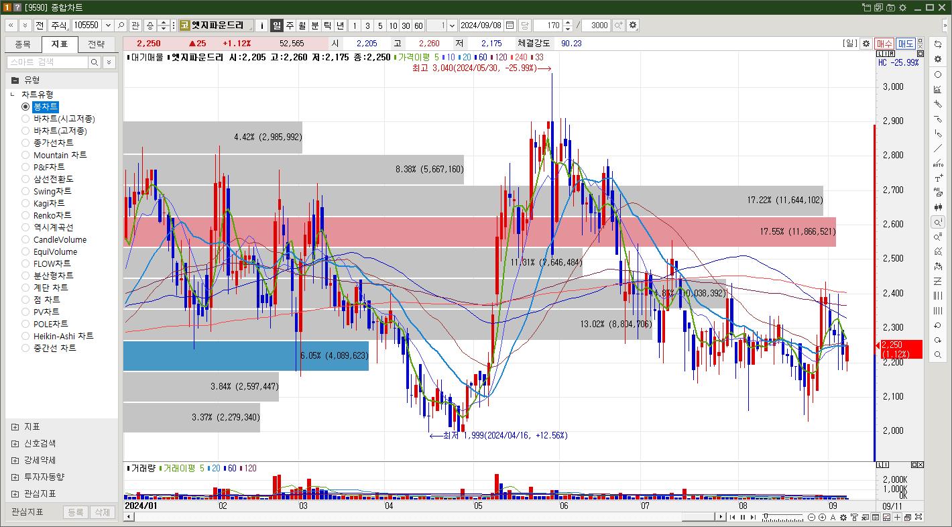Click the info 'i' button beside stock name
The image size is (952, 527).
pyautogui.click(x=262, y=25)
